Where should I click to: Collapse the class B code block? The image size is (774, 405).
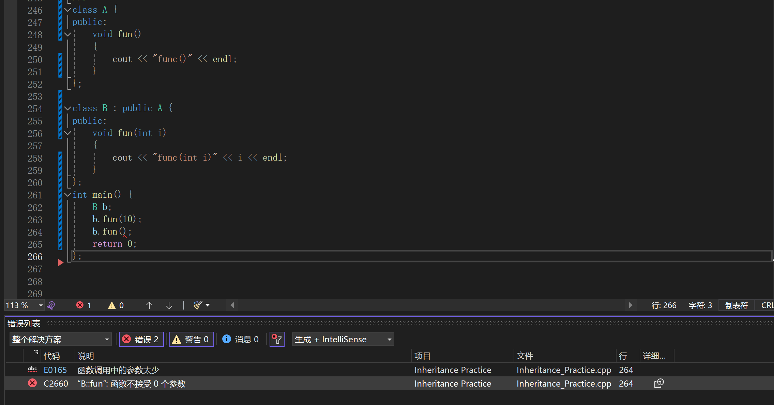tap(67, 108)
